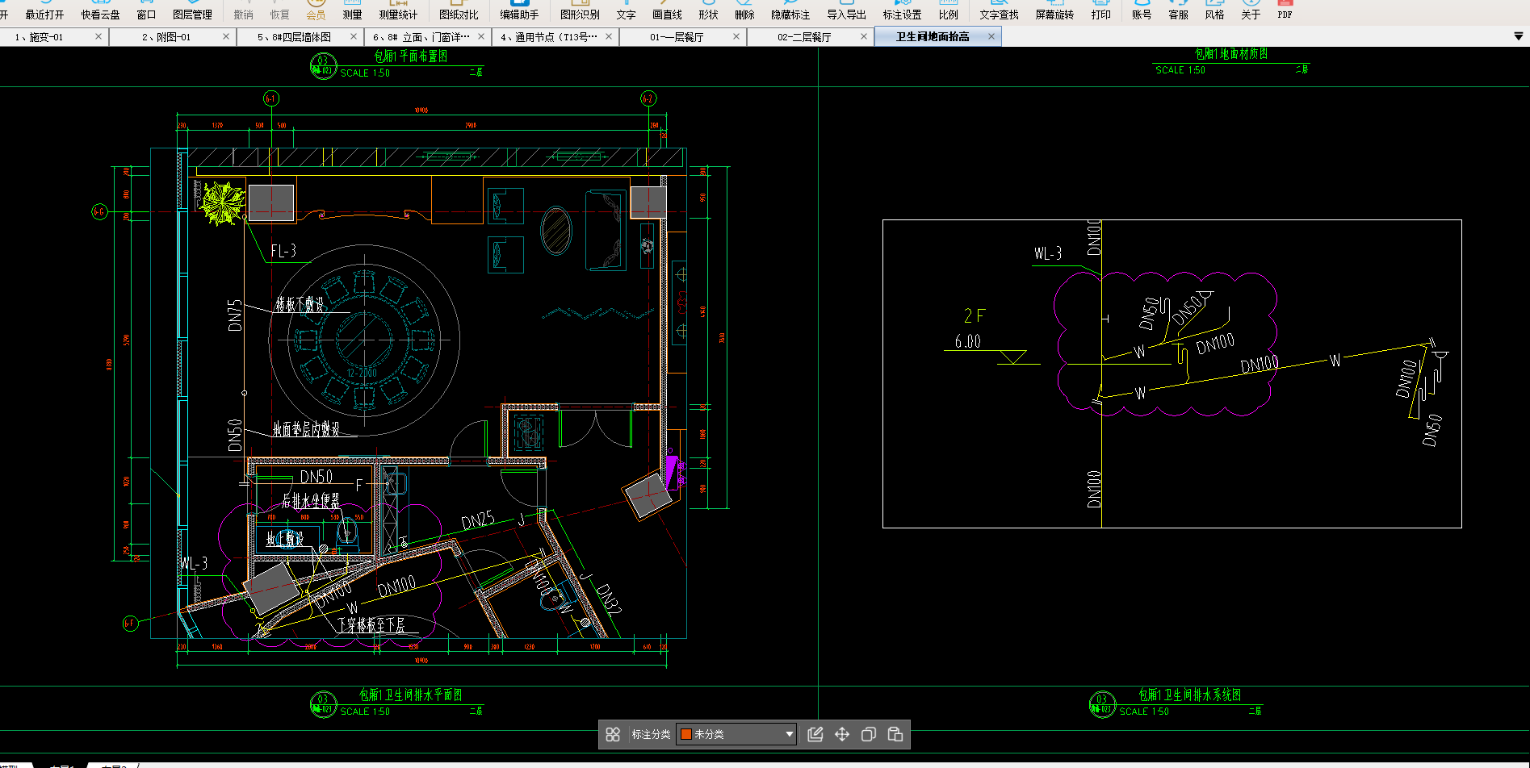The height and width of the screenshot is (768, 1530).
Task: Click the paste annotation icon
Action: pos(895,734)
